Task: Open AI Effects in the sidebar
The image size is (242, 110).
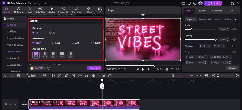Action: pos(12,31)
